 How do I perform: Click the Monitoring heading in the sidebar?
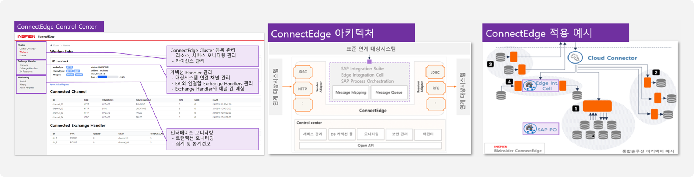[x=23, y=77]
